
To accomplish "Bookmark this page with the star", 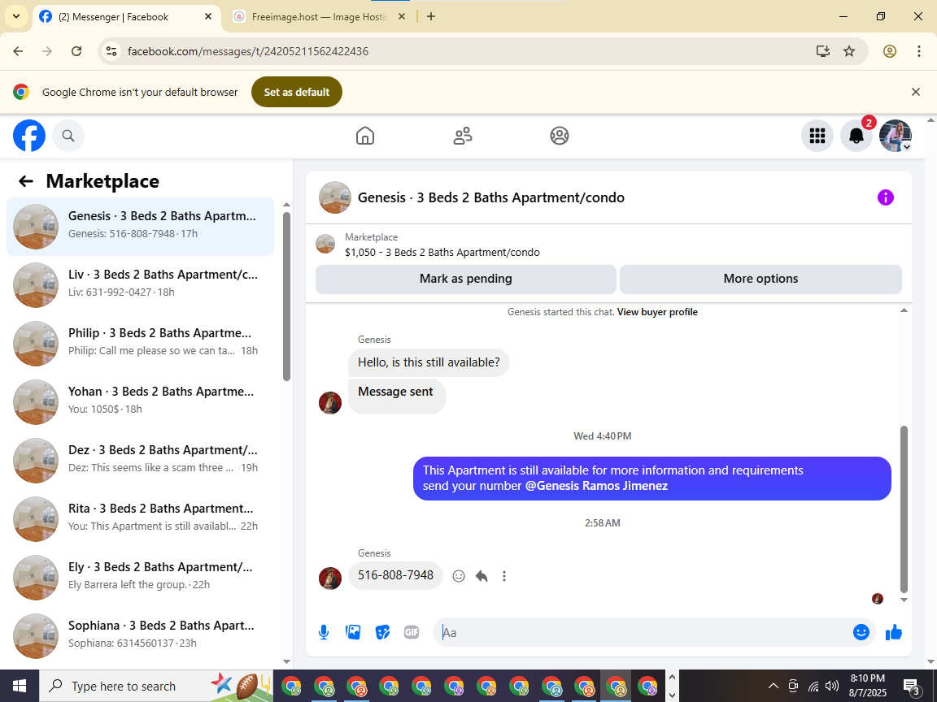I will [x=849, y=51].
